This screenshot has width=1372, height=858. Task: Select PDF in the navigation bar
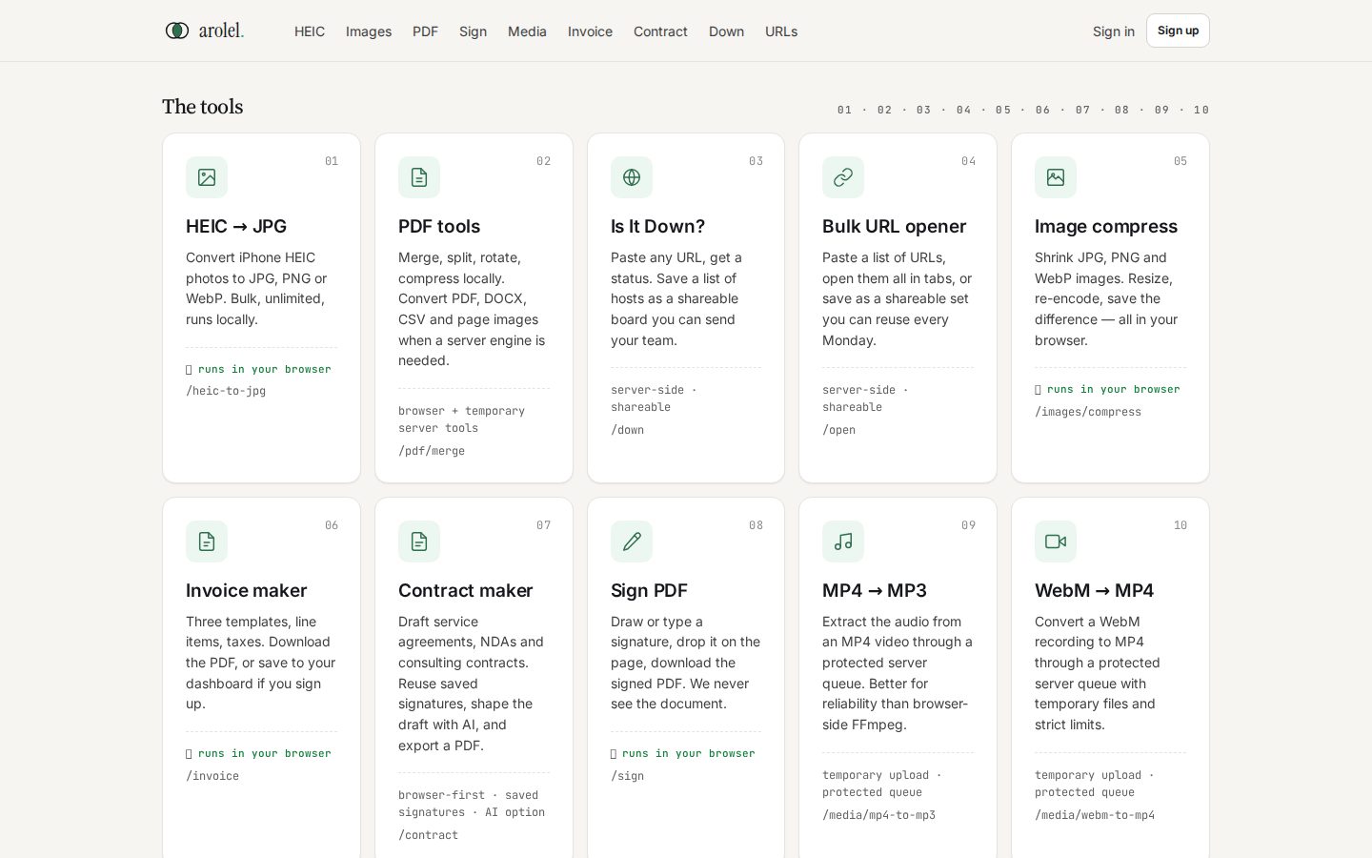(x=425, y=31)
